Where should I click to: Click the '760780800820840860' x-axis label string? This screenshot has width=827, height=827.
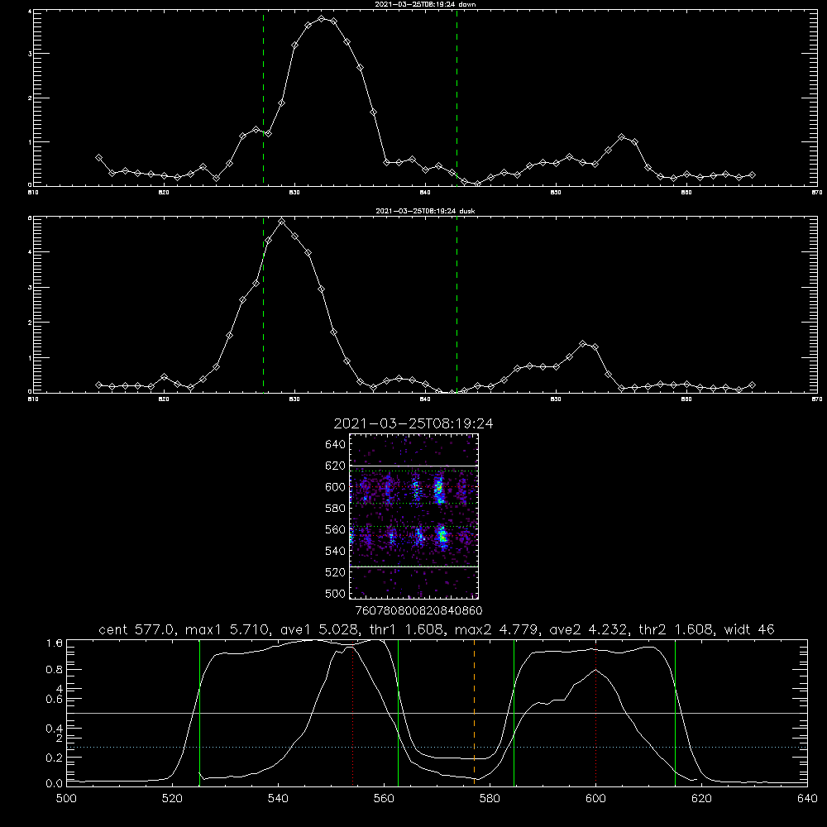(419, 611)
